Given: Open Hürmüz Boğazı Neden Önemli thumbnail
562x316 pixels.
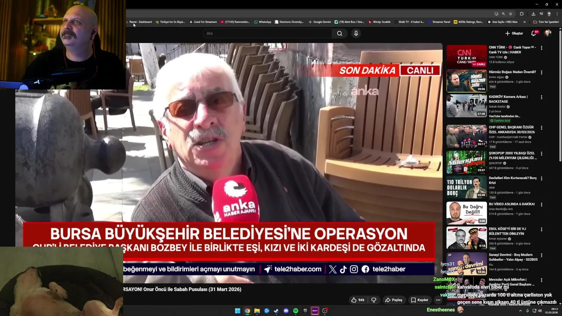Looking at the screenshot, I should [x=467, y=81].
